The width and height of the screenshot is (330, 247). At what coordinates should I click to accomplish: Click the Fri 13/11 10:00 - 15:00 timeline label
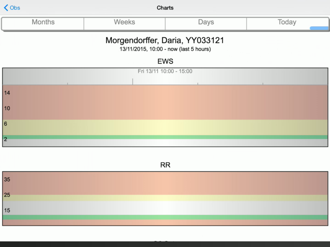[x=165, y=71]
